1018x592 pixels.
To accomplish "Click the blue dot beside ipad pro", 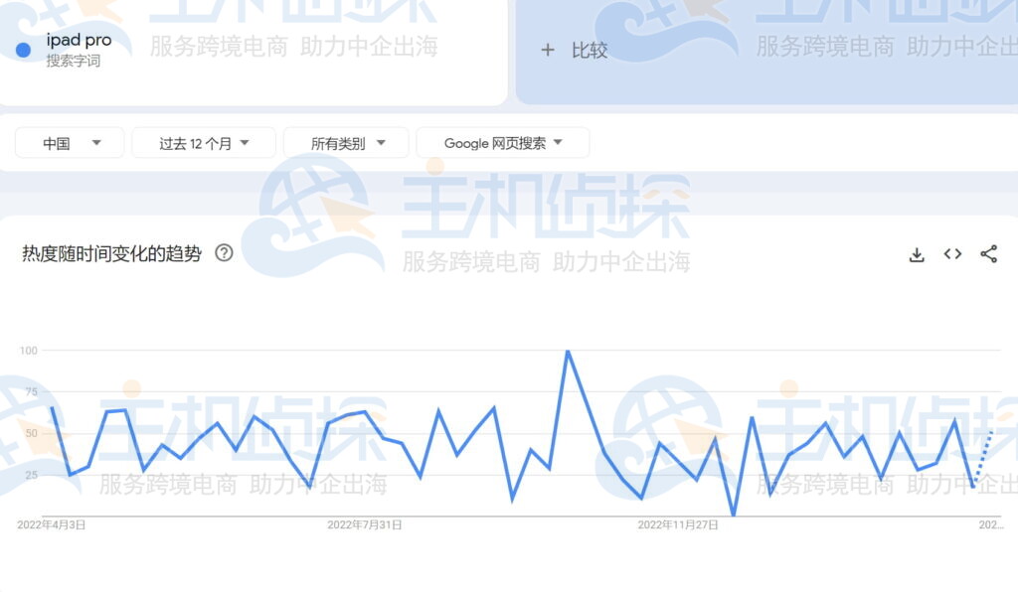I will click(22, 48).
